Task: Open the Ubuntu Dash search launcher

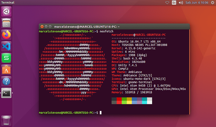Action: pos(6,11)
